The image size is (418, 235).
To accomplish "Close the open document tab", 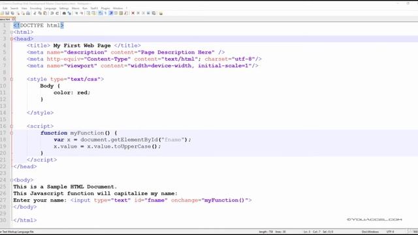I will click(x=13, y=19).
